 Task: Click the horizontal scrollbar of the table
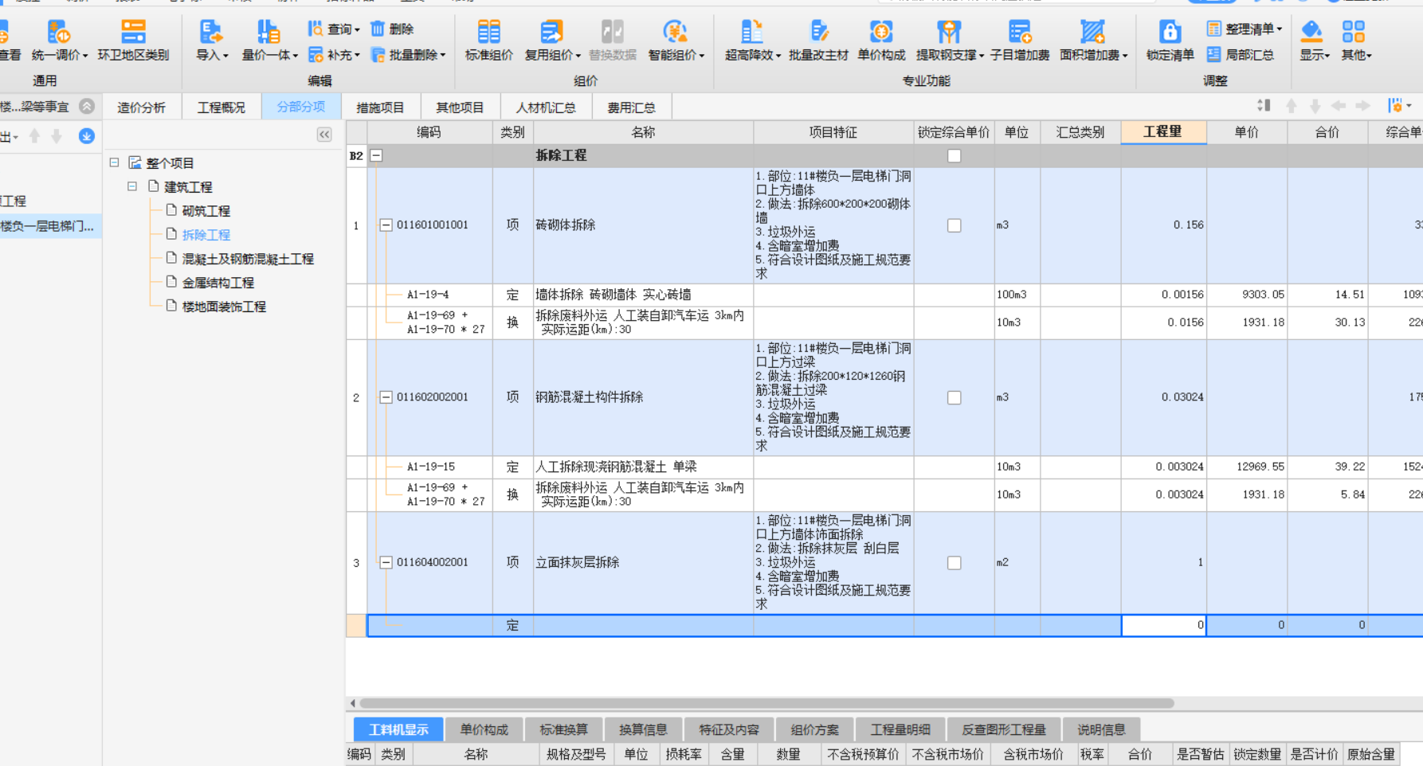(766, 703)
